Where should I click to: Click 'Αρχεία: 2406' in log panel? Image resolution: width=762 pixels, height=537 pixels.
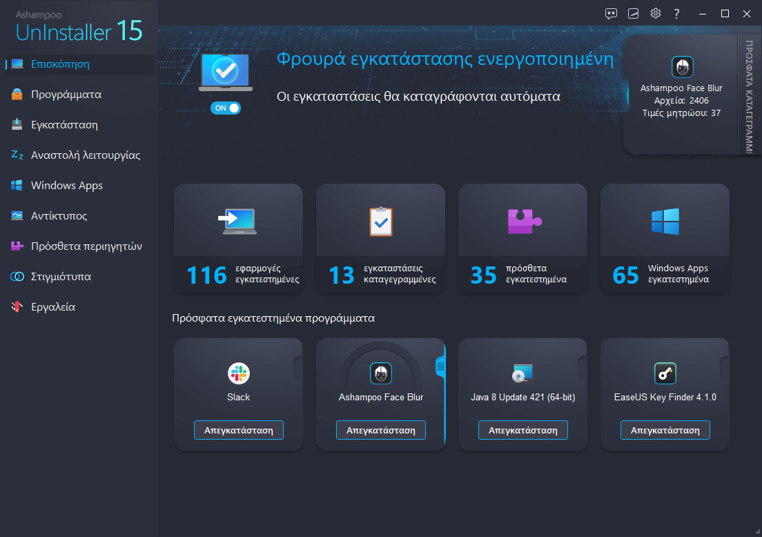tap(681, 101)
